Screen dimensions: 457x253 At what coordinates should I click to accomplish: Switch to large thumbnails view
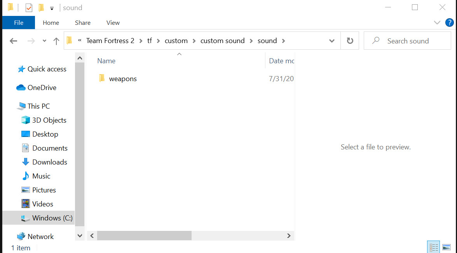click(x=447, y=247)
